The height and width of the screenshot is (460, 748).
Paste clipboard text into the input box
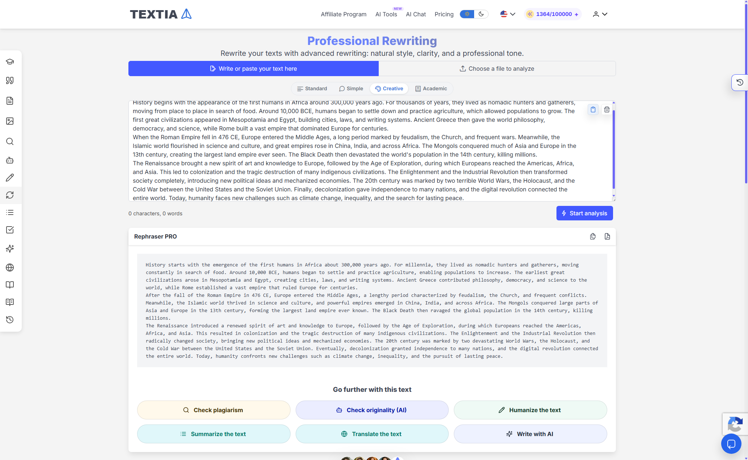pos(593,109)
